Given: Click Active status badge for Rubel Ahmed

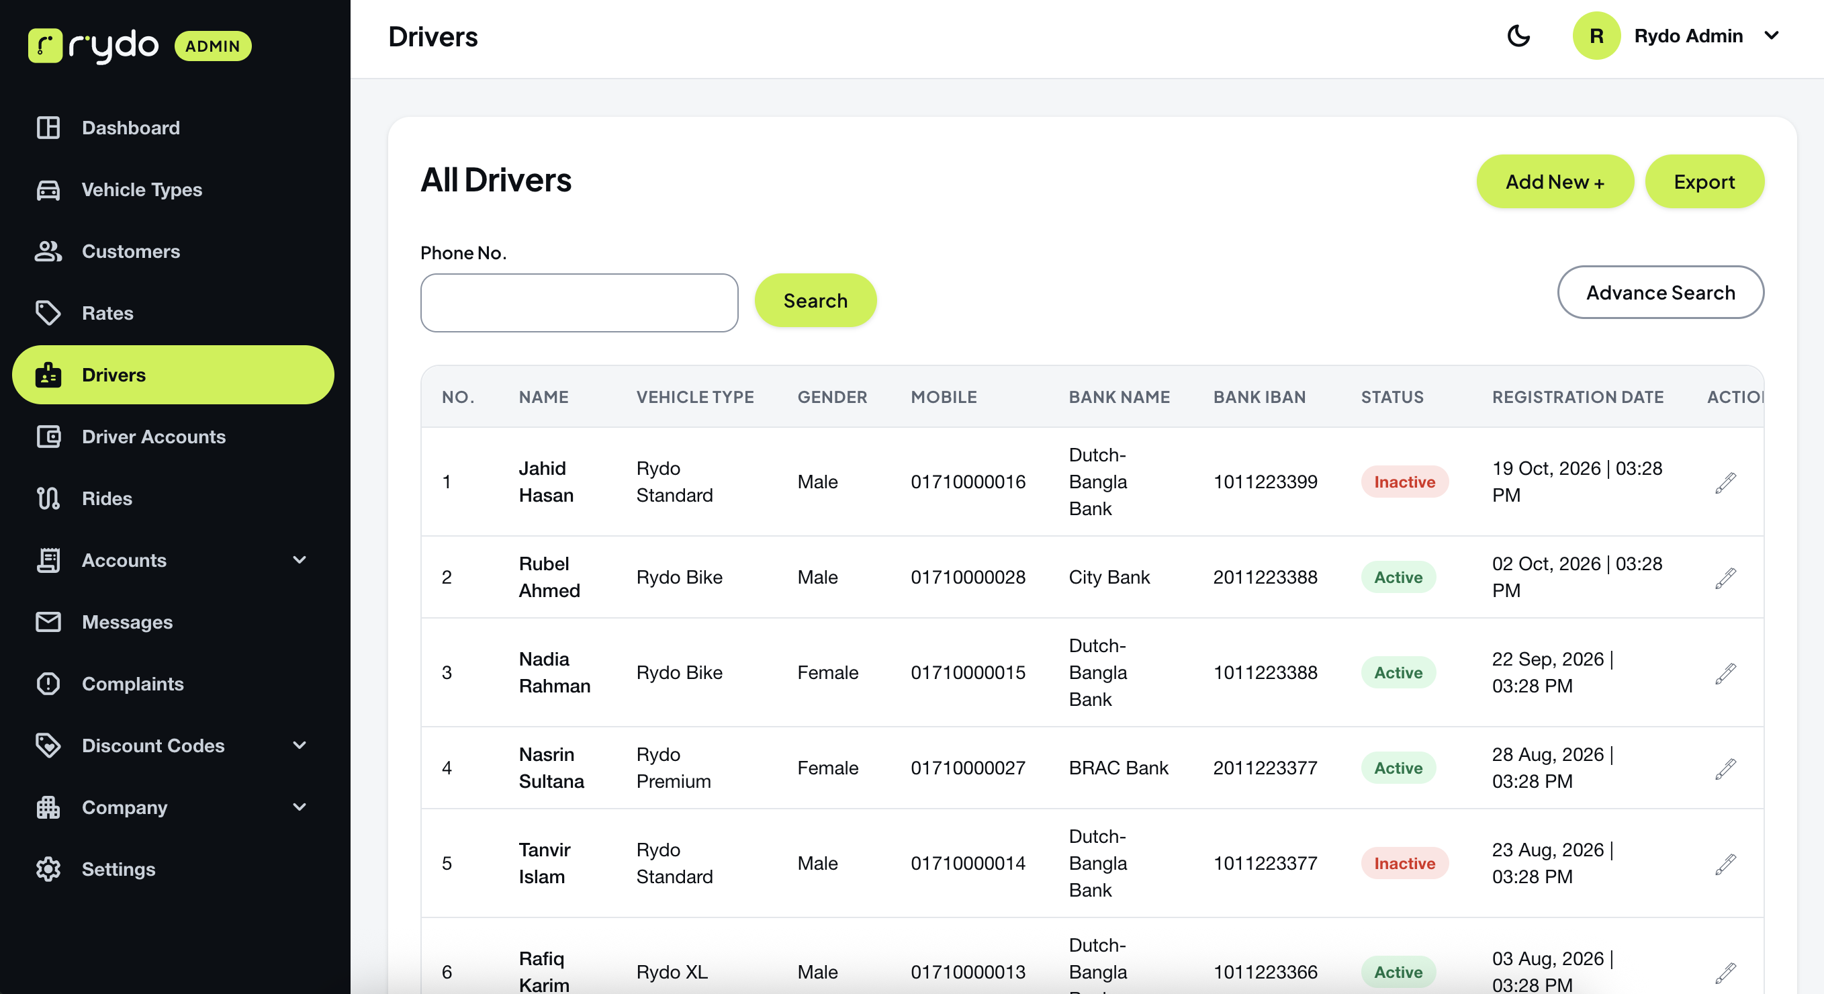Looking at the screenshot, I should 1398,578.
